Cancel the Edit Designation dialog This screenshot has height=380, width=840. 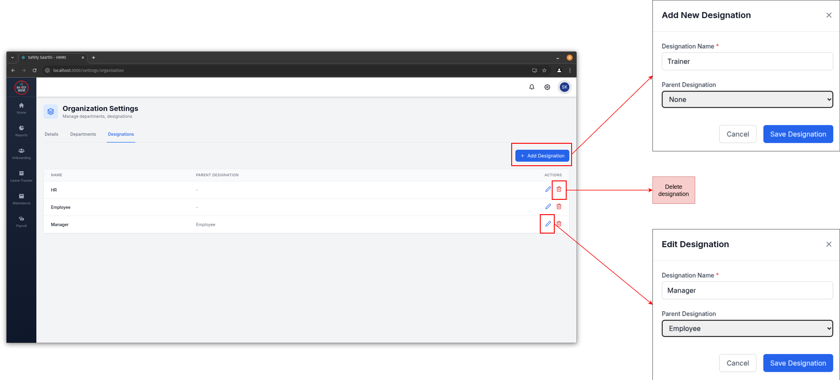click(x=738, y=363)
